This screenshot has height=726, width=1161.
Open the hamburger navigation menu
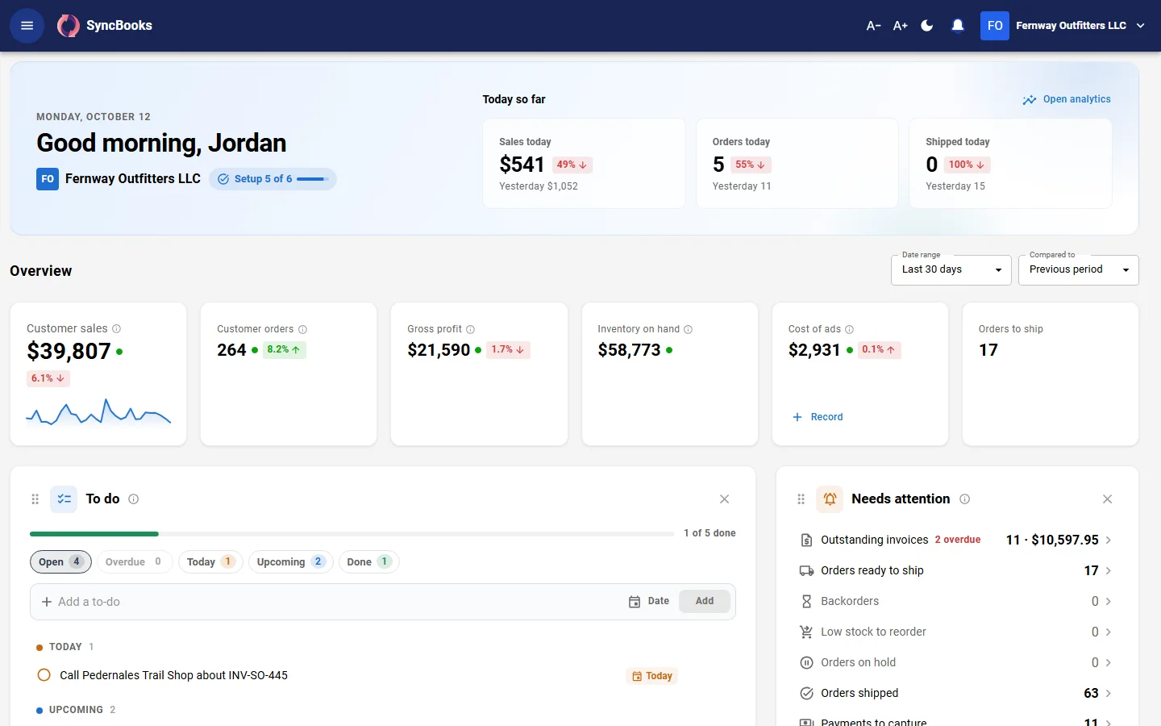pos(27,26)
